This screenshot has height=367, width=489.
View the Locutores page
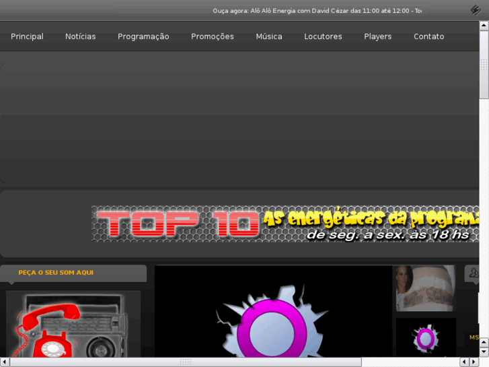(323, 36)
